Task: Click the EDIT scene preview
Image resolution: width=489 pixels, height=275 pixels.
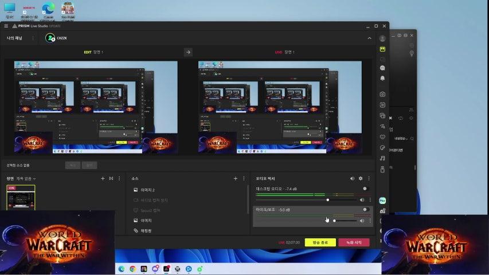Action: (x=96, y=107)
